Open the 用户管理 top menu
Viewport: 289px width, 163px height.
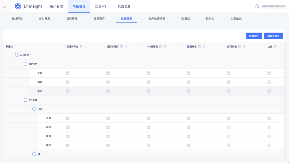click(56, 6)
